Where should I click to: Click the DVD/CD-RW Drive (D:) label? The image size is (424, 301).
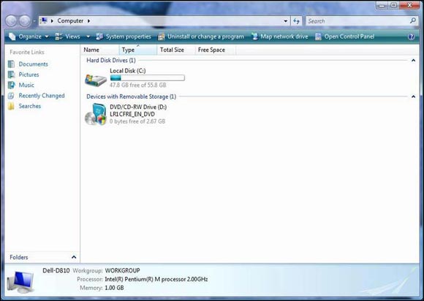coord(138,107)
